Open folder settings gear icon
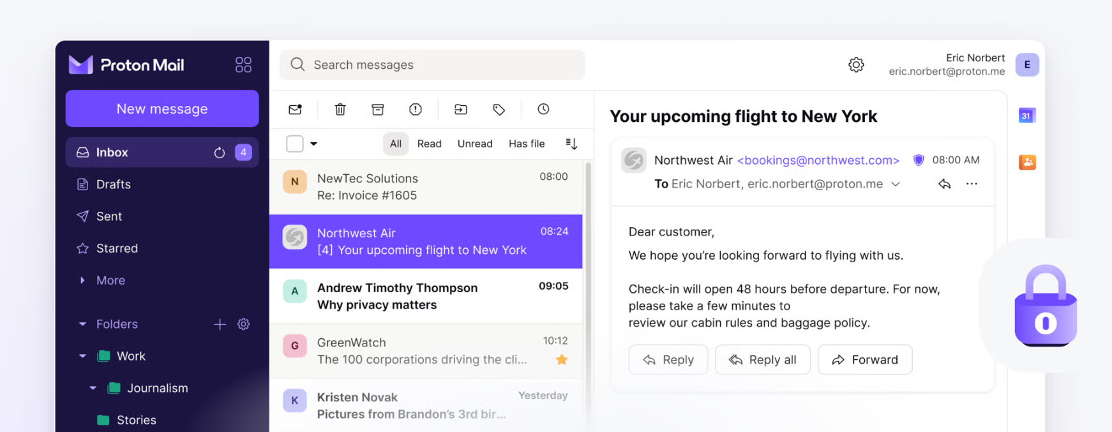 coord(243,324)
